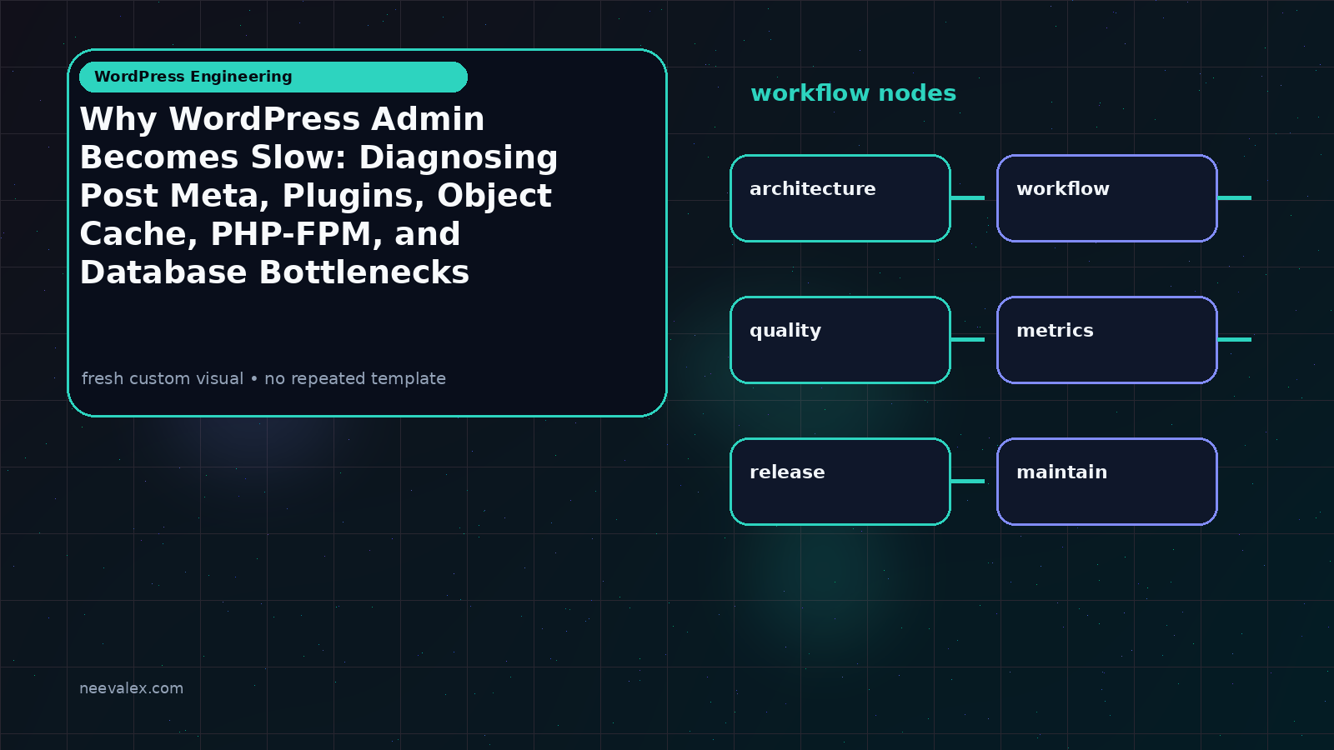Click the WordPress Engineering badge
The width and height of the screenshot is (1334, 750).
[x=273, y=77]
